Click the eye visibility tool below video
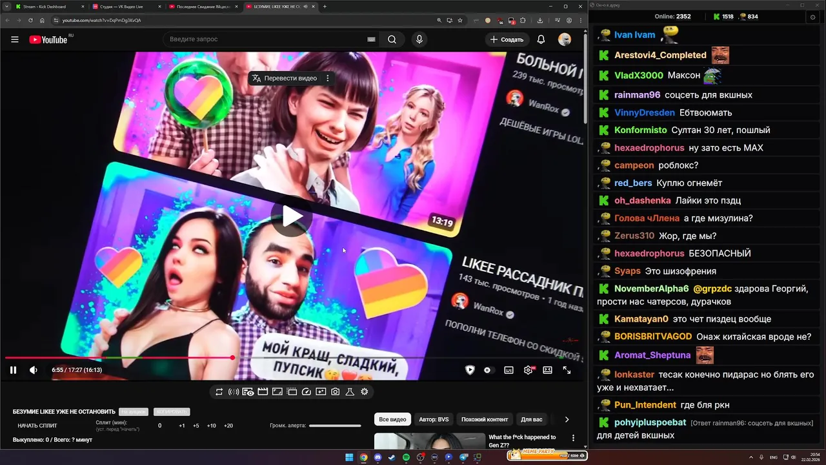The image size is (826, 465). click(x=248, y=391)
